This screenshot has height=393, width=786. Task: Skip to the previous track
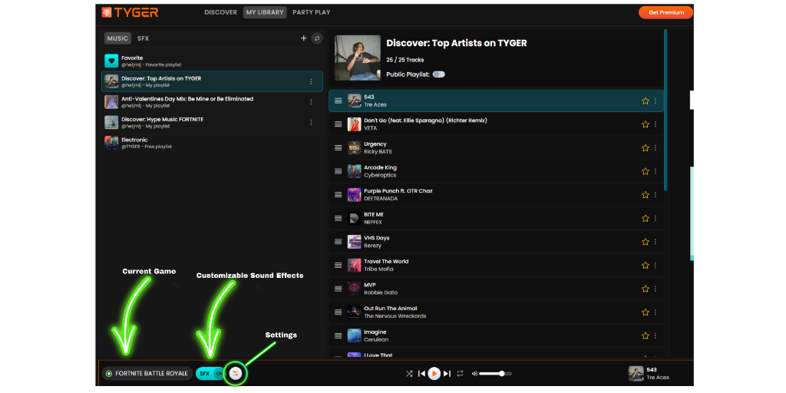(x=421, y=374)
